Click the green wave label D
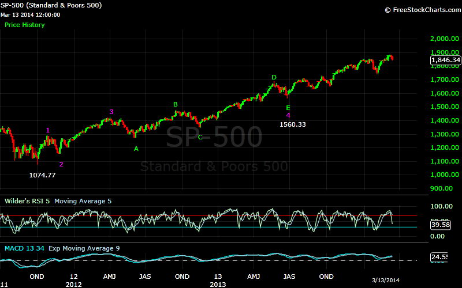 coord(274,77)
